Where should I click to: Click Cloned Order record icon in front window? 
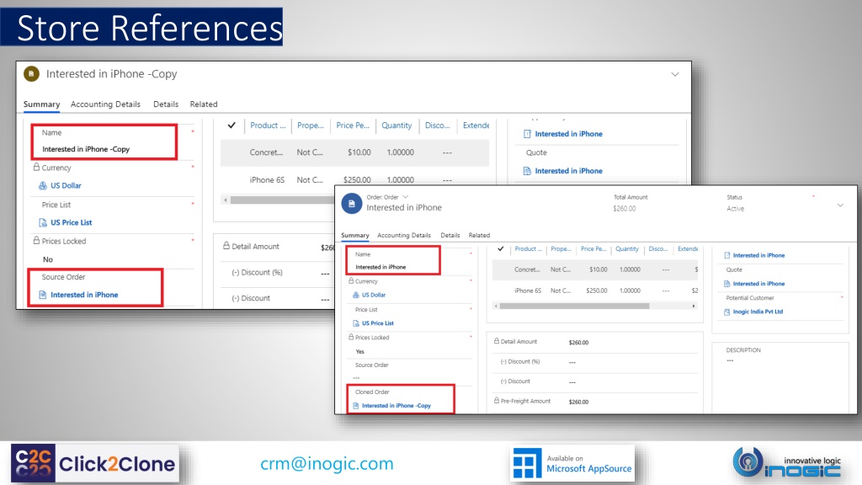(356, 406)
